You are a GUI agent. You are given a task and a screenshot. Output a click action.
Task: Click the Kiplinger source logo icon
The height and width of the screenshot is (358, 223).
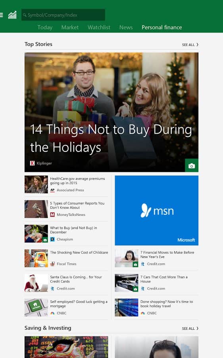pos(33,163)
